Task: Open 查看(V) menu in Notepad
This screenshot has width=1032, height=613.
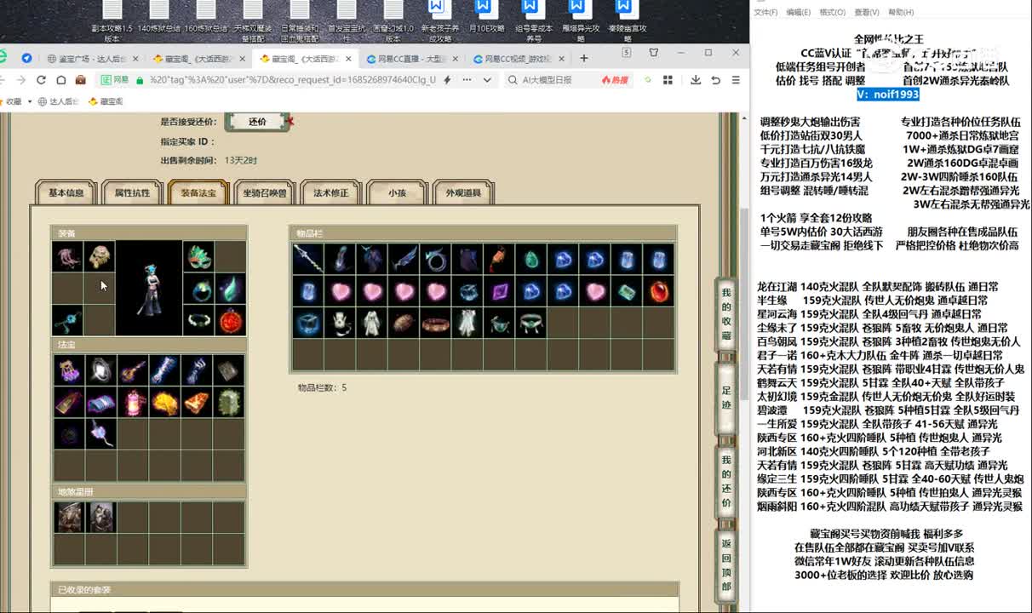Action: pyautogui.click(x=867, y=12)
